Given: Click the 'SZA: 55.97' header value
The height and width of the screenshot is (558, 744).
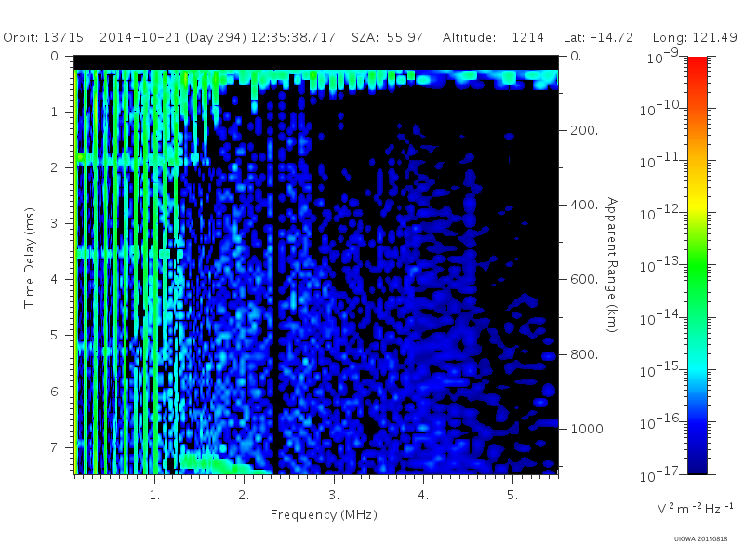Looking at the screenshot, I should click(387, 37).
